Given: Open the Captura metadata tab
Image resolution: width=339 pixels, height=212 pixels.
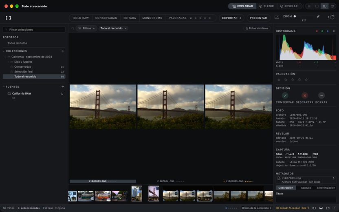Looking at the screenshot, I should coord(306,188).
